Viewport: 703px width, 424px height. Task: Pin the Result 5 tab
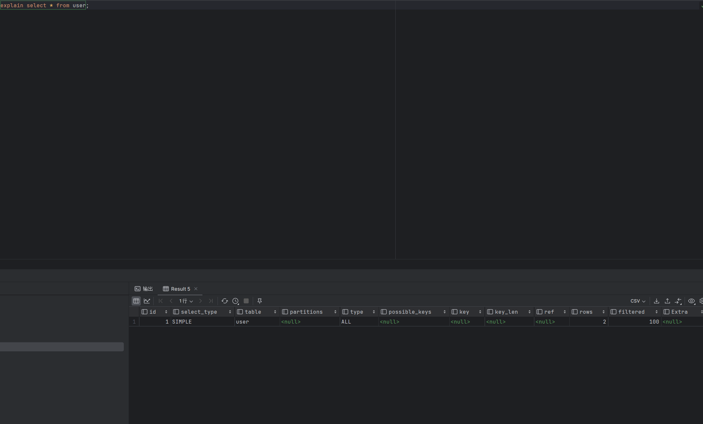(x=260, y=301)
